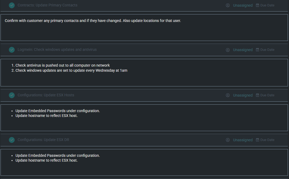Open Unassigned dropdown for Update ESX Hosts
The width and height of the screenshot is (289, 179).
click(x=243, y=95)
